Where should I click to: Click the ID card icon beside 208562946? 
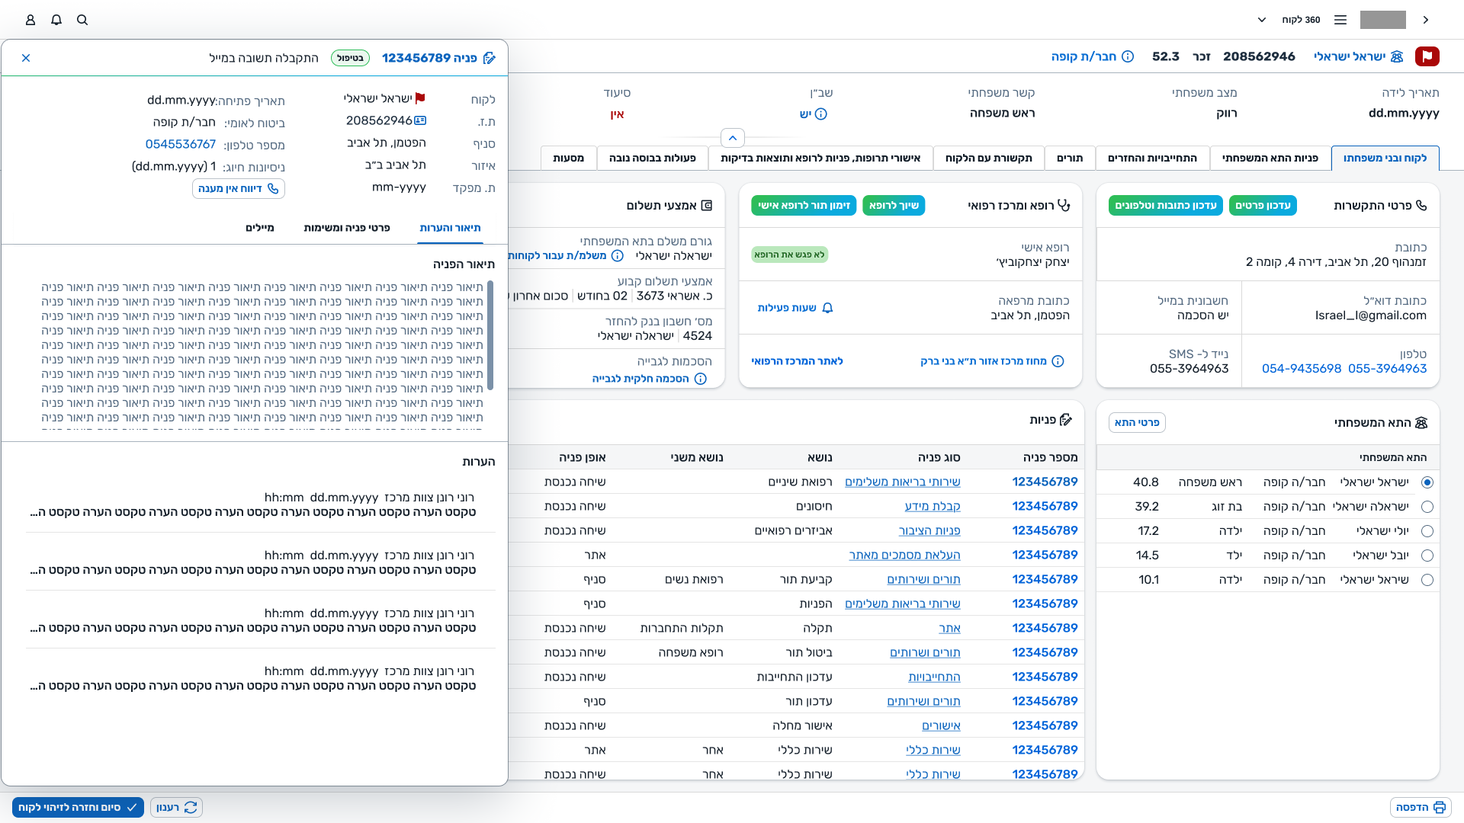click(x=420, y=120)
